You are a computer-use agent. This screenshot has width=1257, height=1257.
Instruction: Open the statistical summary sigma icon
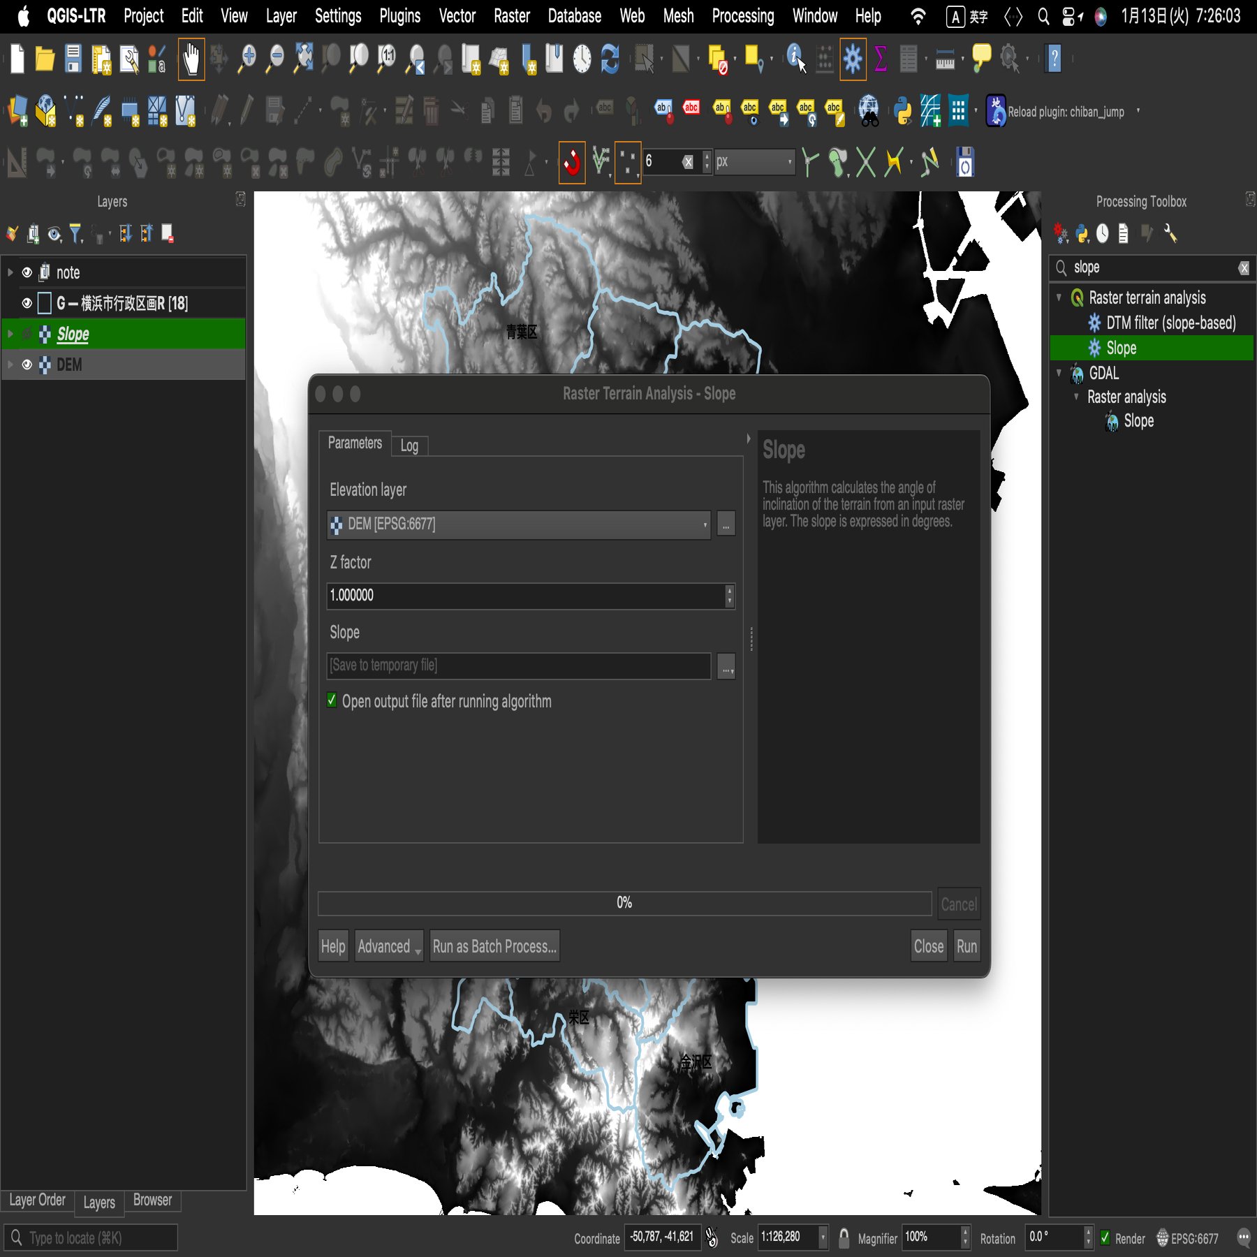coord(881,59)
